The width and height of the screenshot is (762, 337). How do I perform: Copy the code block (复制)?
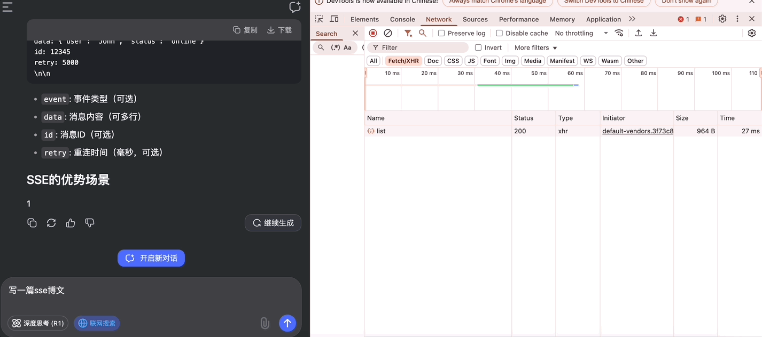[x=245, y=30]
